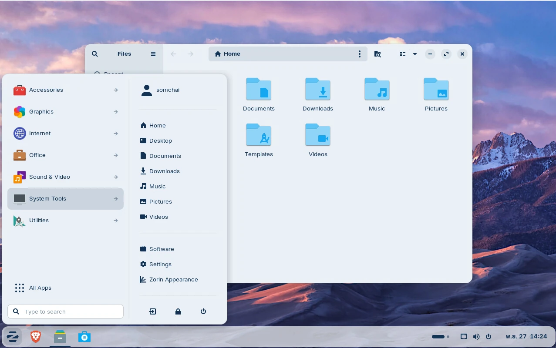This screenshot has width=556, height=348.
Task: Select Internet category in app menu
Action: point(65,134)
